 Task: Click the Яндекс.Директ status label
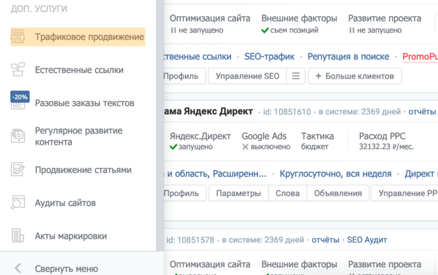tap(200, 136)
